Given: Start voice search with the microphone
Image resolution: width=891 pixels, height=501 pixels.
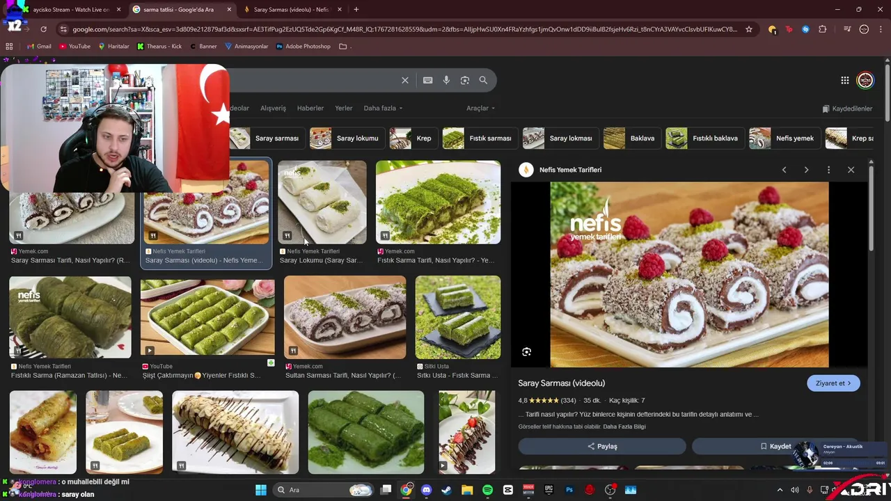Looking at the screenshot, I should 446,80.
